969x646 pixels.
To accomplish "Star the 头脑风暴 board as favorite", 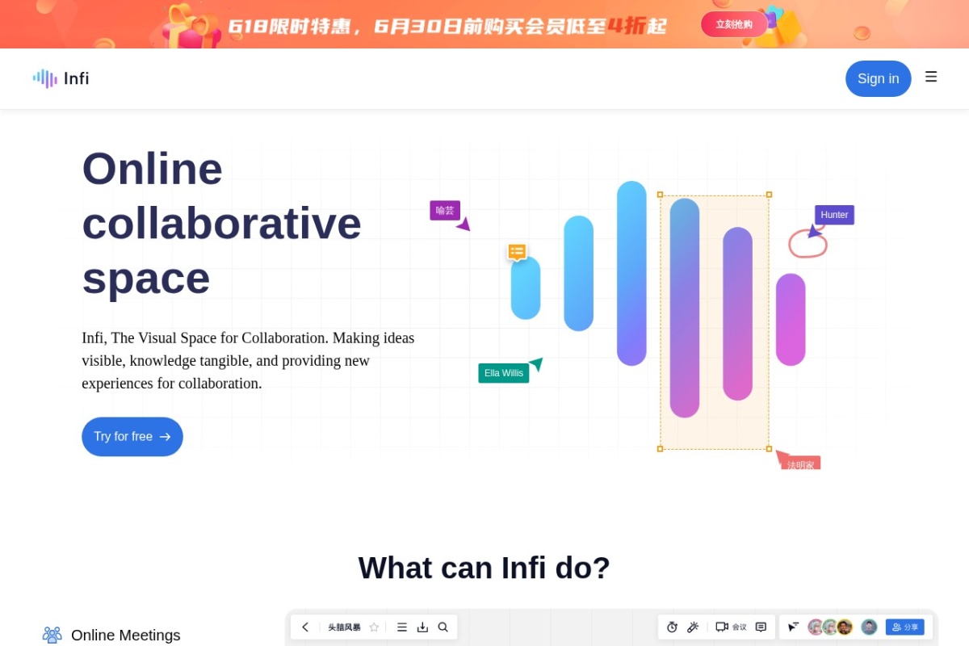I will pos(374,627).
